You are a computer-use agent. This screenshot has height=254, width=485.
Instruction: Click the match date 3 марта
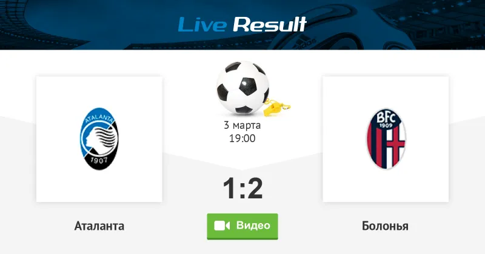(242, 125)
